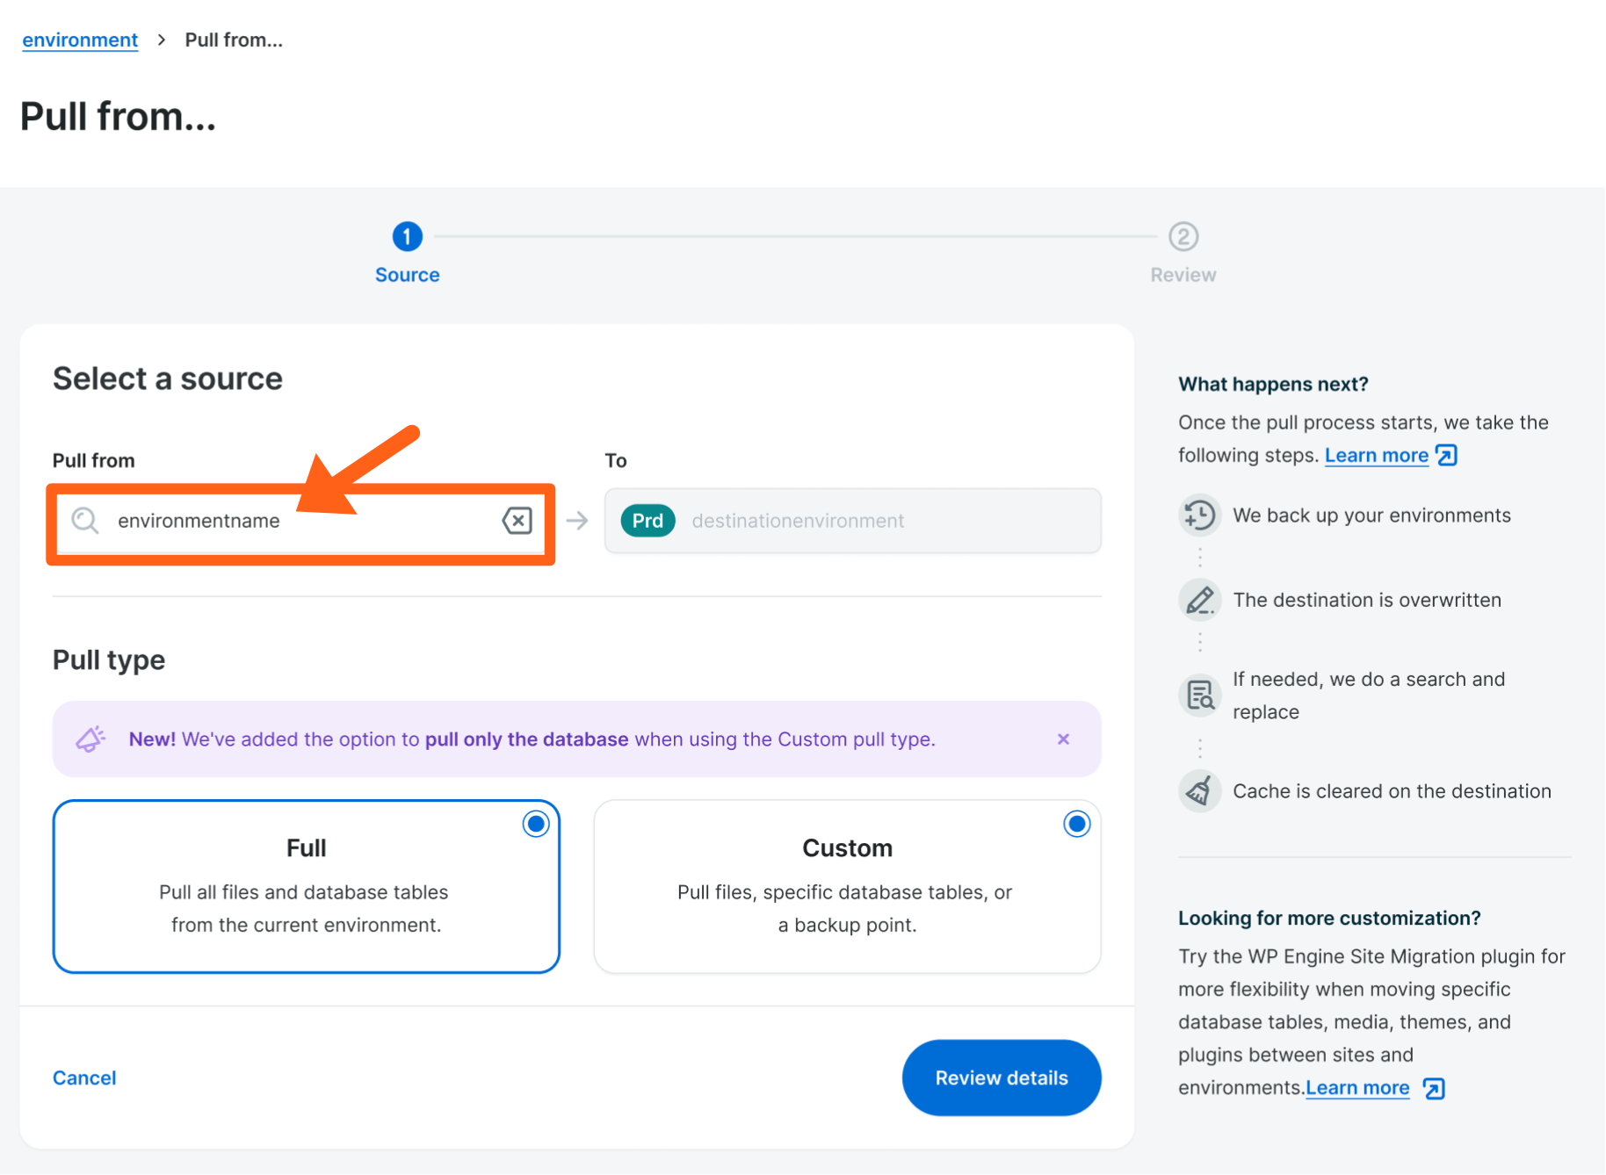Select the Custom pull type radio button

[1076, 824]
